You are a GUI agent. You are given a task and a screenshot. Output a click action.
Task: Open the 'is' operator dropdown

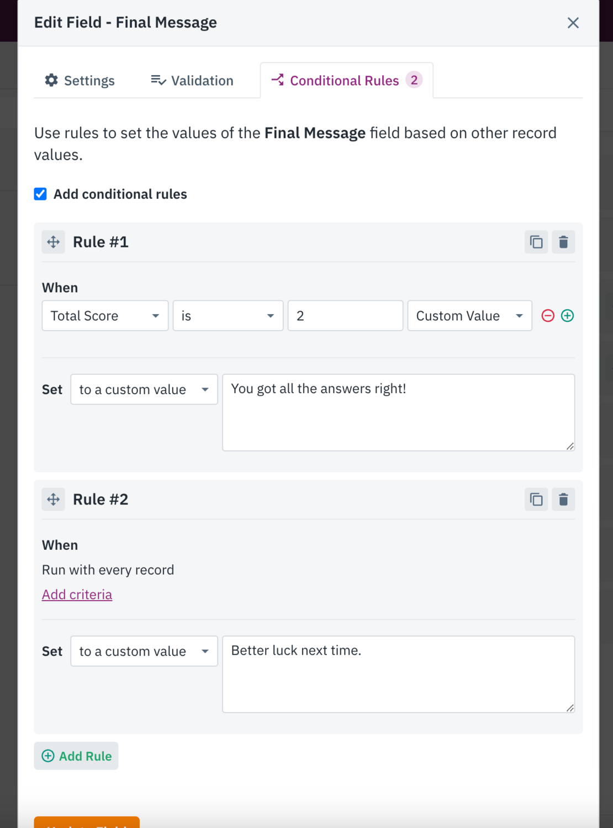point(228,316)
